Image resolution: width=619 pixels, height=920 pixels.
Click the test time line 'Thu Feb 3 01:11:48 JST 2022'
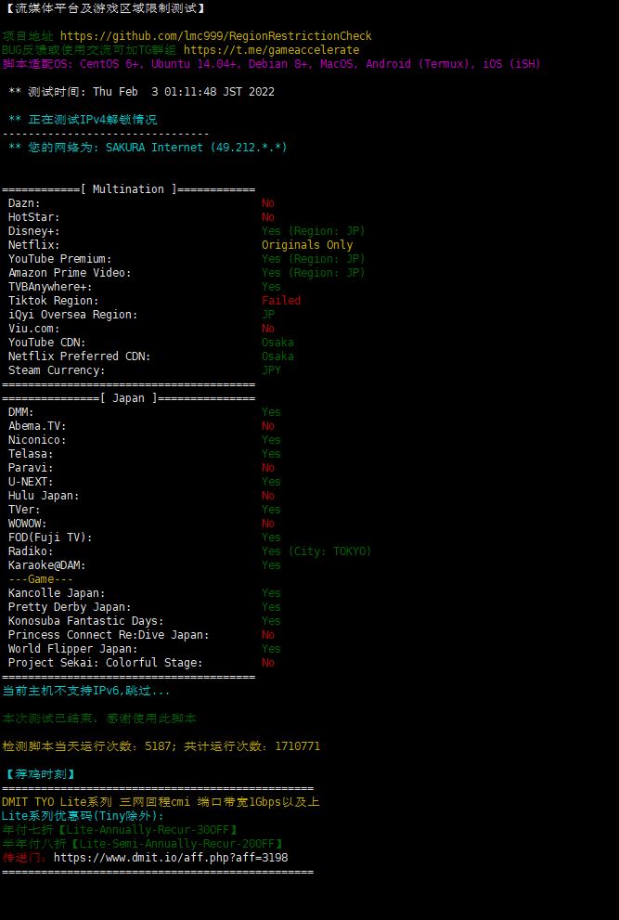(141, 92)
